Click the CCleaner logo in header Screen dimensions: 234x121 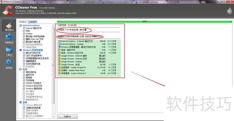click(x=8, y=10)
